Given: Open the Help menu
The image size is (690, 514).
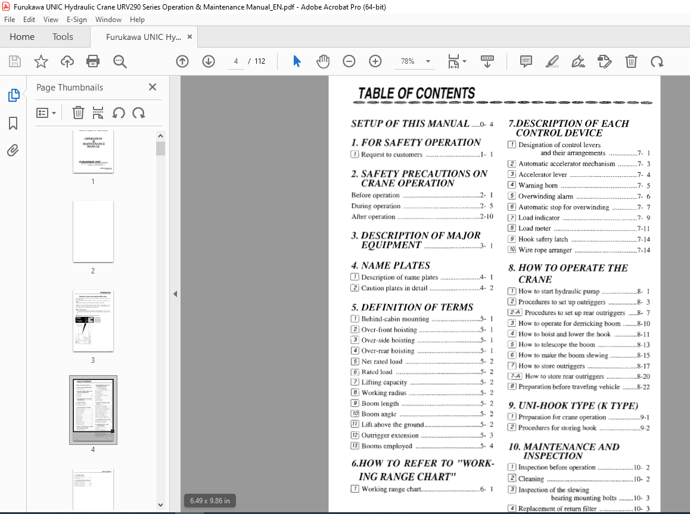Looking at the screenshot, I should coord(137,19).
